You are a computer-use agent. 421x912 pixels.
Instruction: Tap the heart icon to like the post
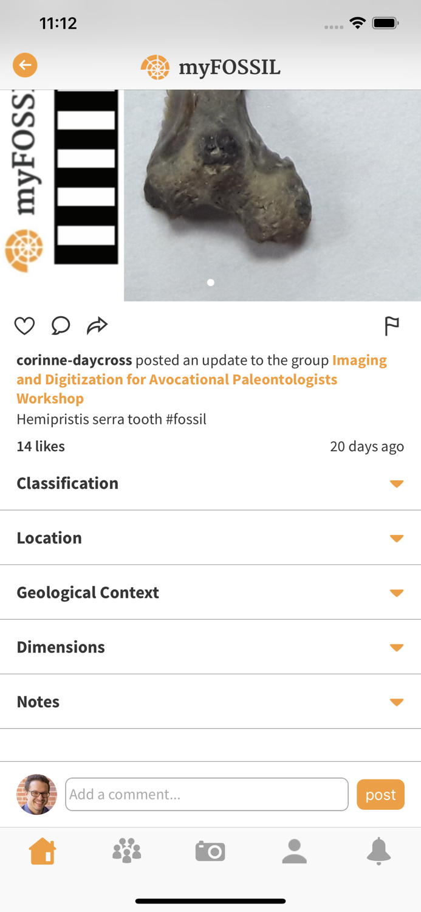(x=24, y=326)
